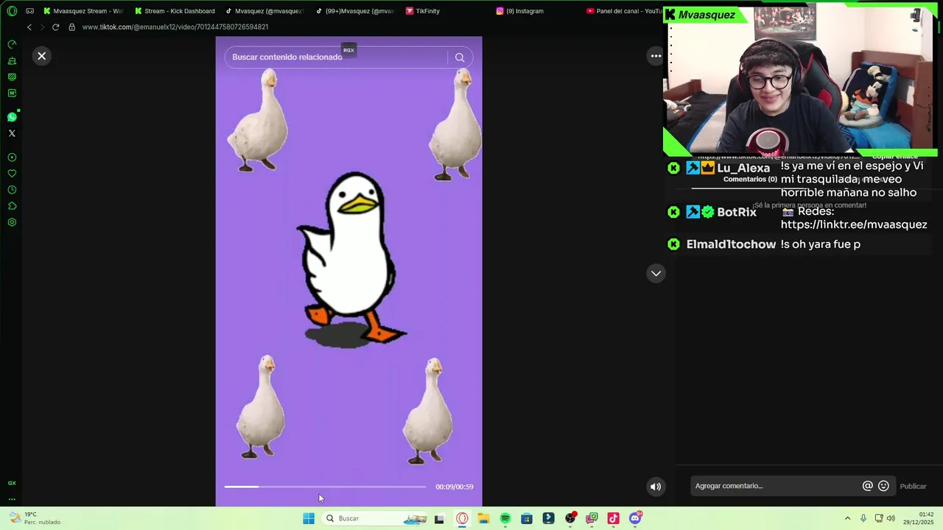Switch to Mvaasquez Stream Kick tab

pyautogui.click(x=83, y=11)
